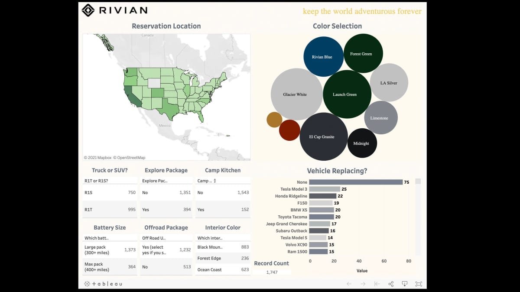Click the Revert (reset view) icon

point(377,284)
